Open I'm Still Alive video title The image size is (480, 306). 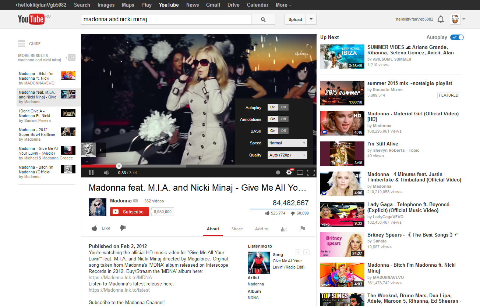[383, 144]
